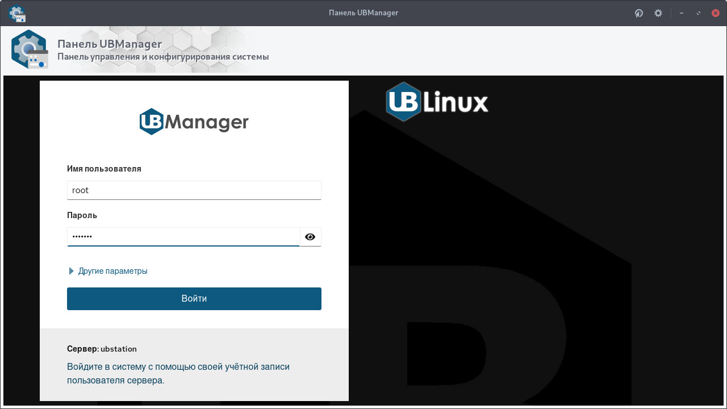Viewport: 727px width, 409px height.
Task: Focus the Пароль password field
Action: pos(183,237)
